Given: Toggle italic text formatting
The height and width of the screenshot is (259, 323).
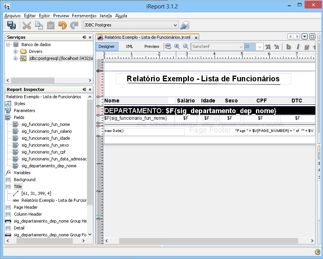Looking at the screenshot, I should [x=298, y=47].
